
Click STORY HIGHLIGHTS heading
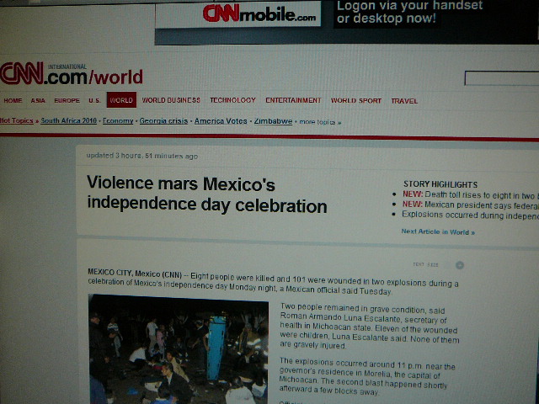point(440,184)
